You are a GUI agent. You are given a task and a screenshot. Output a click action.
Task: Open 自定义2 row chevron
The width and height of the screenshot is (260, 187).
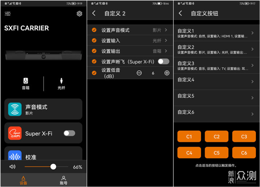(252, 49)
